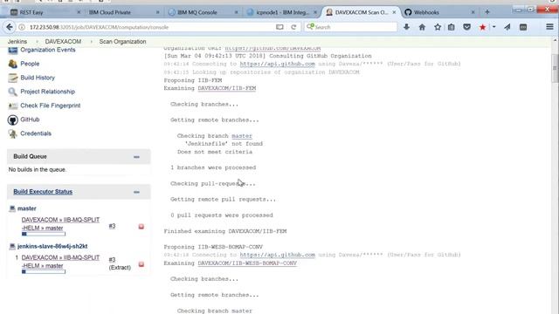This screenshot has width=559, height=314.
Task: Click the Pocket shield icon
Action: (x=466, y=27)
